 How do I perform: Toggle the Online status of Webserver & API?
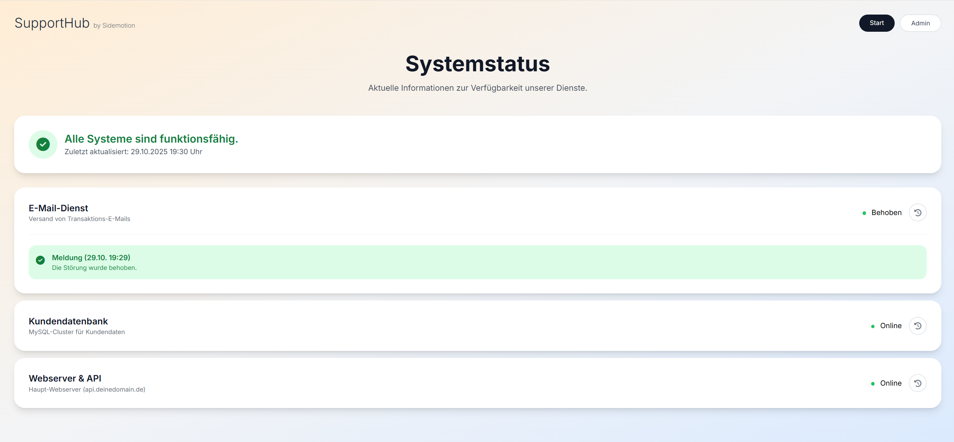pyautogui.click(x=891, y=383)
